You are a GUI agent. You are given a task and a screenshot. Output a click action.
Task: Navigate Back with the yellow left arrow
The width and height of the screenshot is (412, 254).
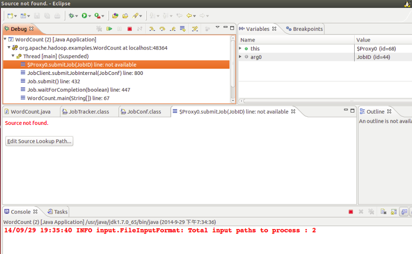click(x=189, y=16)
